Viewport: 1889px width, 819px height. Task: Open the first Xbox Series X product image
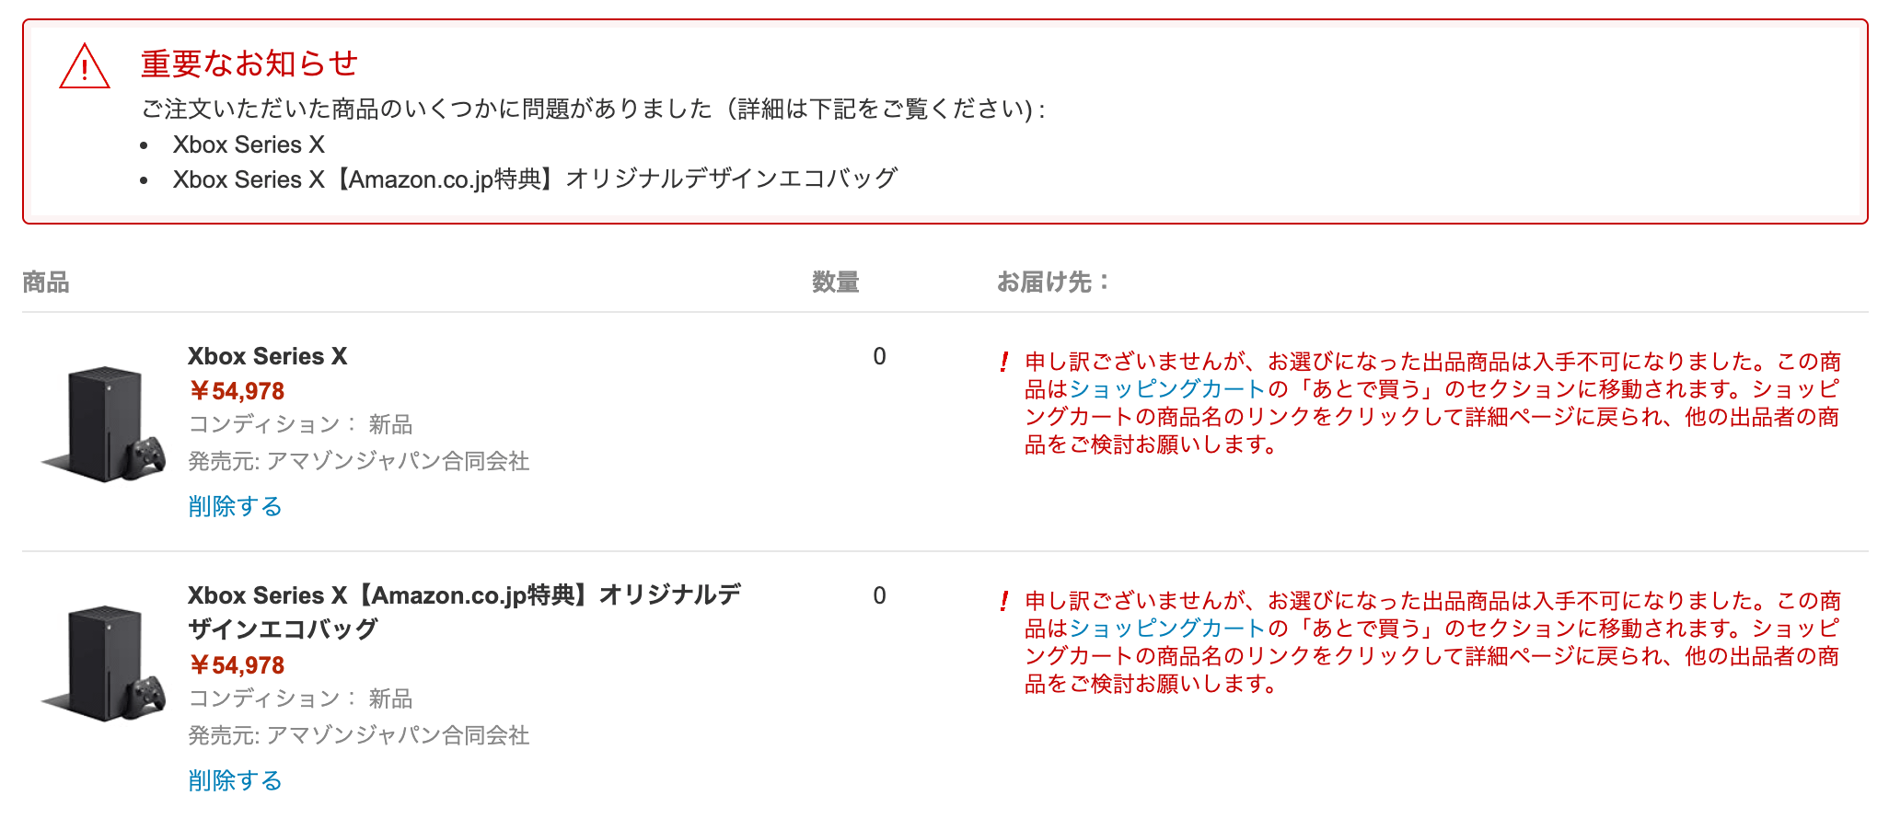coord(104,424)
